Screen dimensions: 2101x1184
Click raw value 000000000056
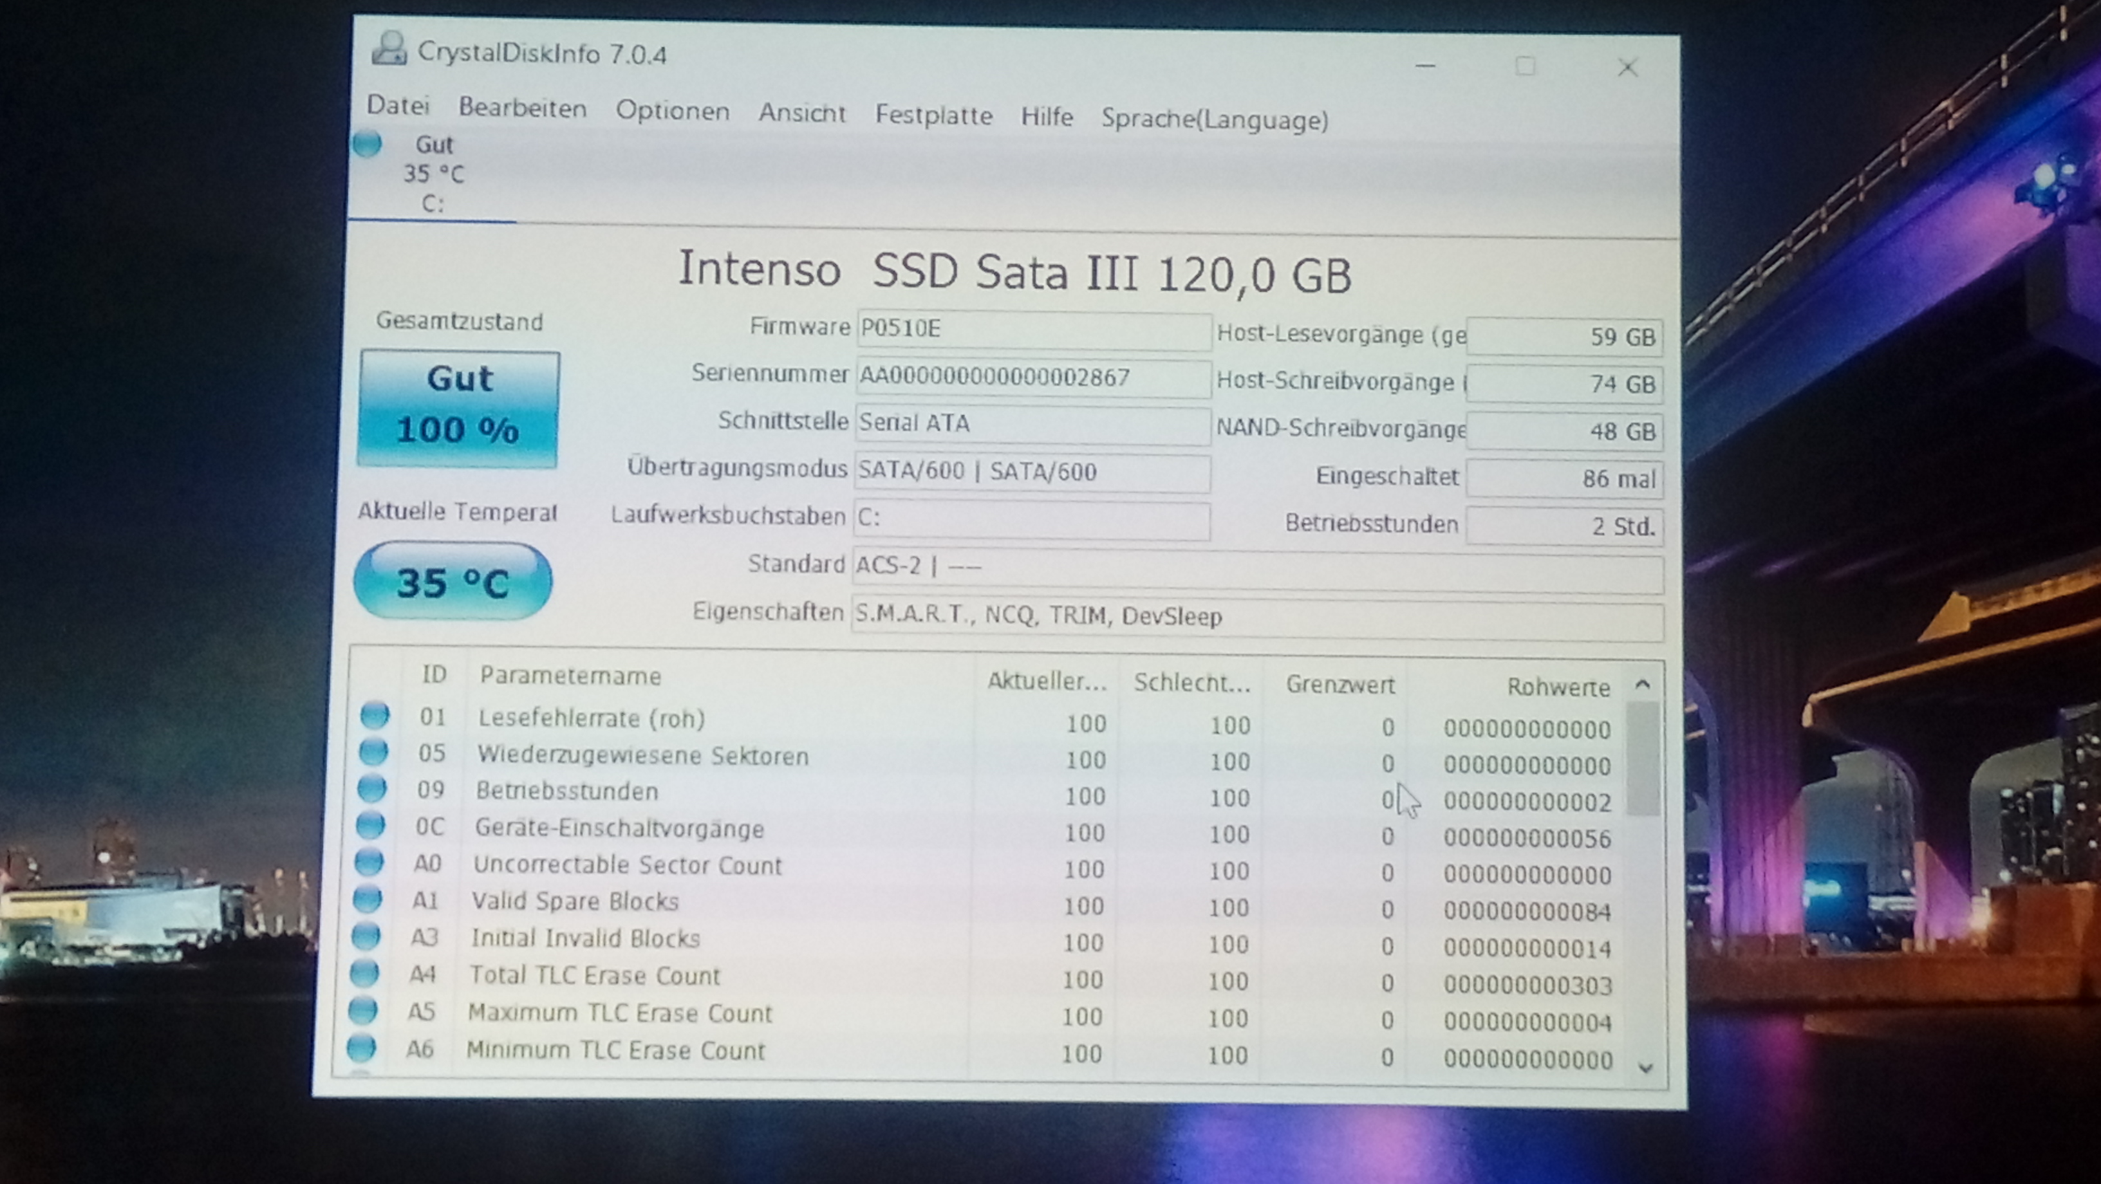click(1527, 839)
